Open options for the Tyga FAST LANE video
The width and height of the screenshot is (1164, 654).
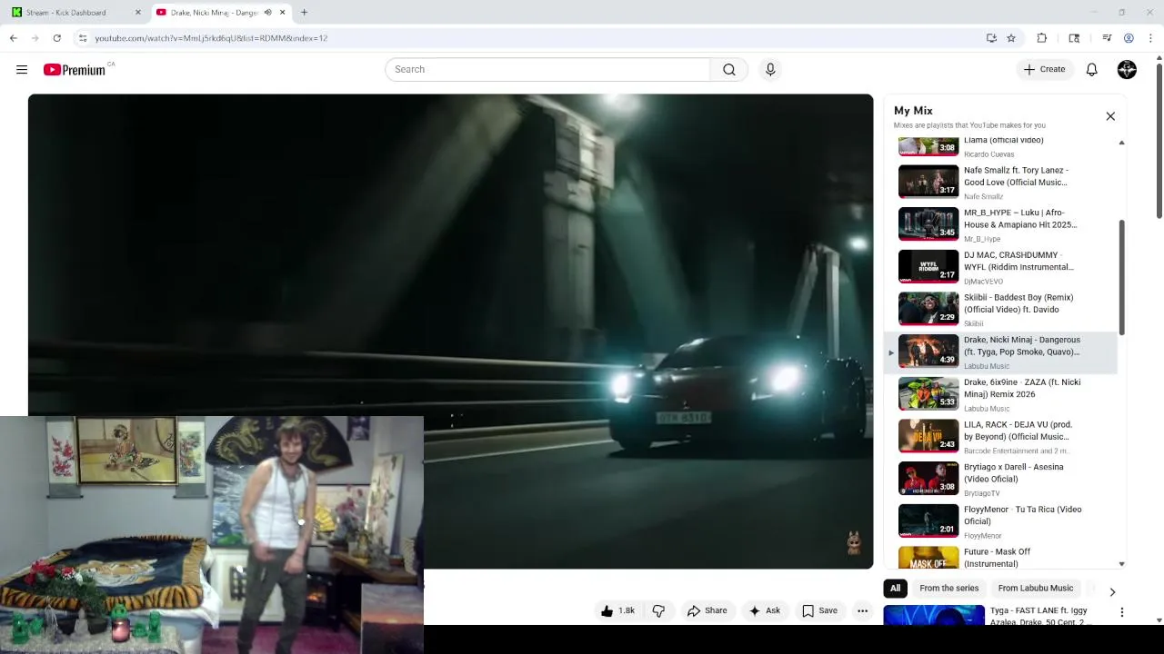coord(1122,612)
